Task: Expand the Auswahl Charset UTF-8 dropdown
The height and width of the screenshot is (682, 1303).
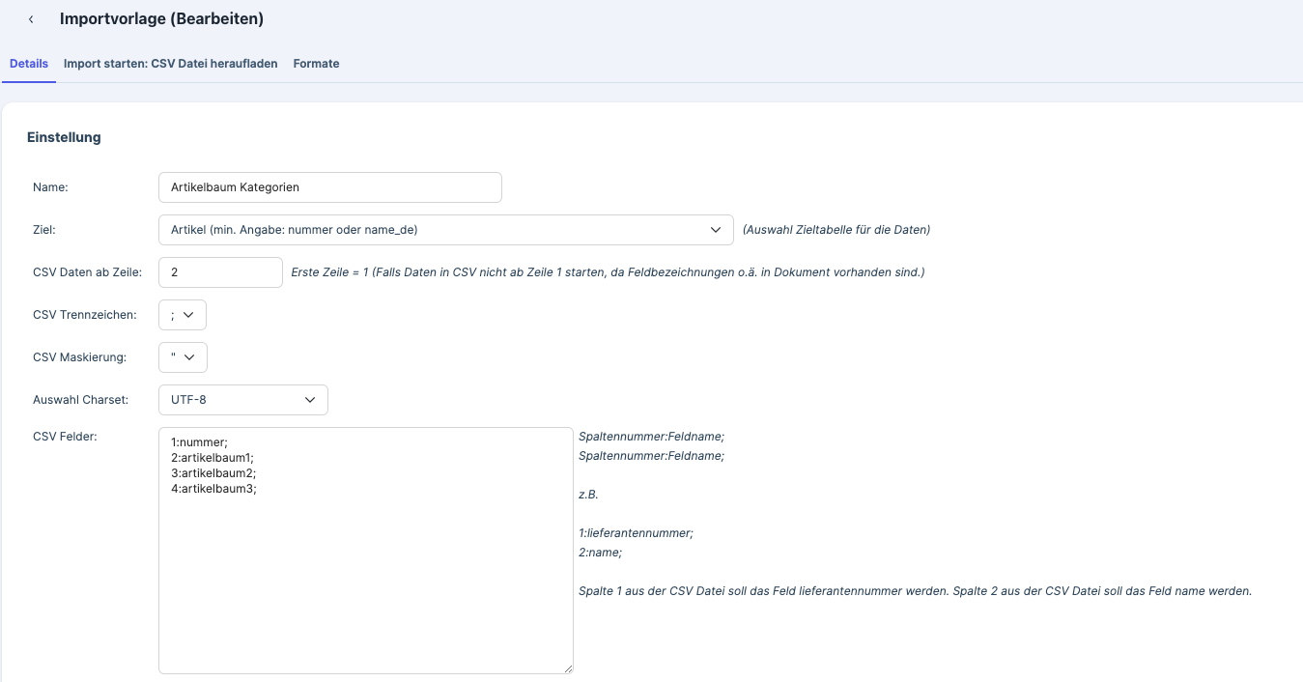Action: click(242, 400)
